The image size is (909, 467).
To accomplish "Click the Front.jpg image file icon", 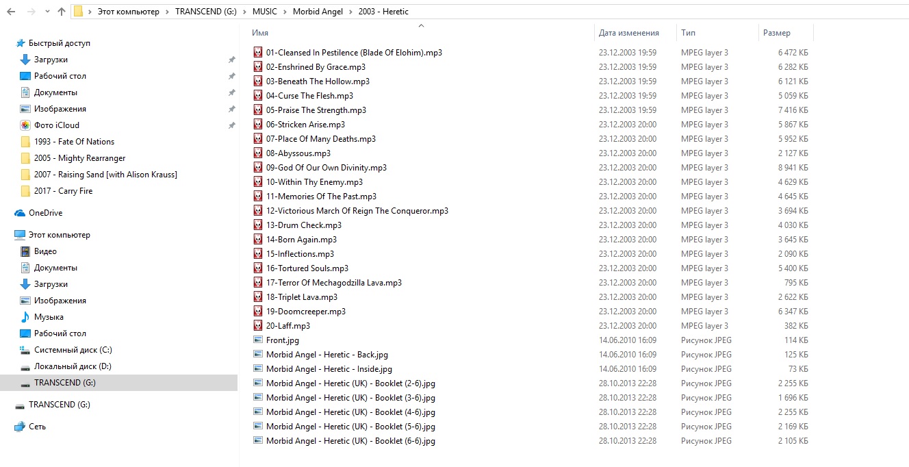I will 258,340.
